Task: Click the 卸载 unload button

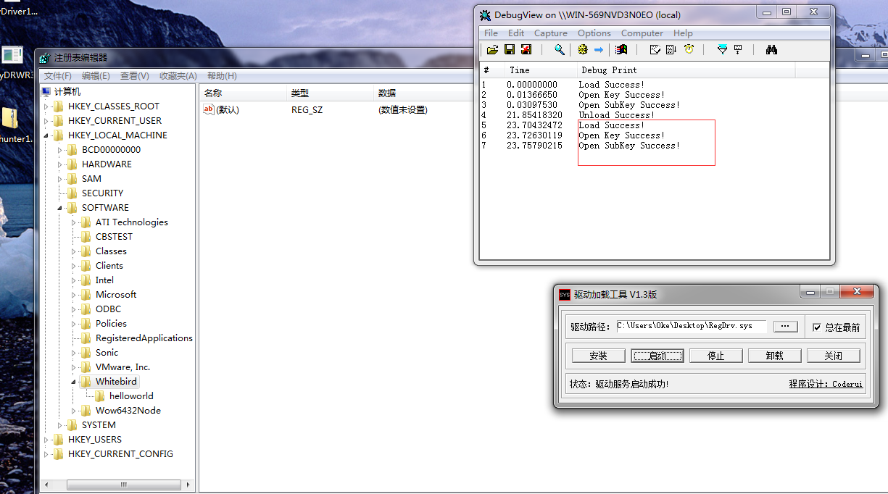Action: coord(774,356)
